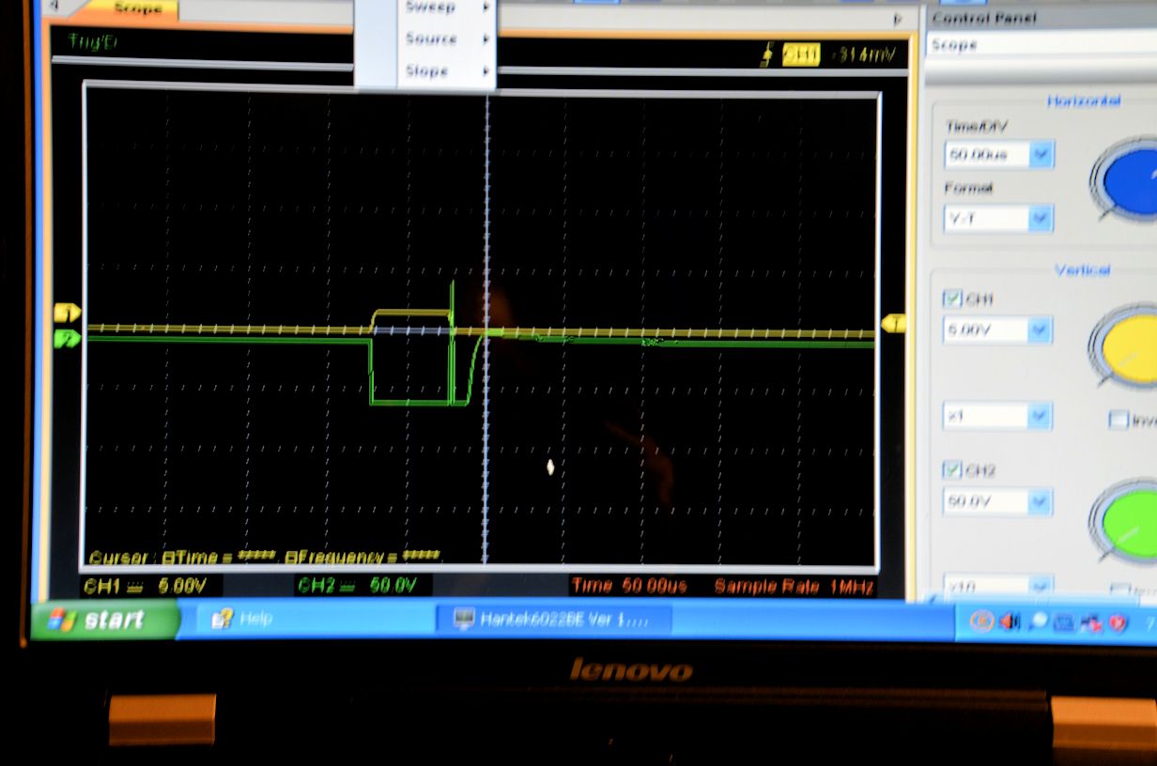Toggle the CH2 channel checkbox

coord(953,469)
